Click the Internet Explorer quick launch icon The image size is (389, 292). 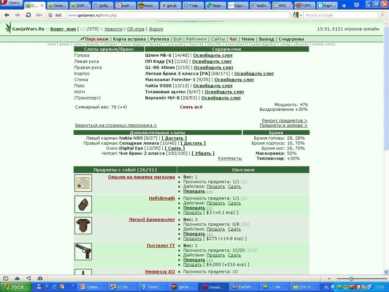54,287
